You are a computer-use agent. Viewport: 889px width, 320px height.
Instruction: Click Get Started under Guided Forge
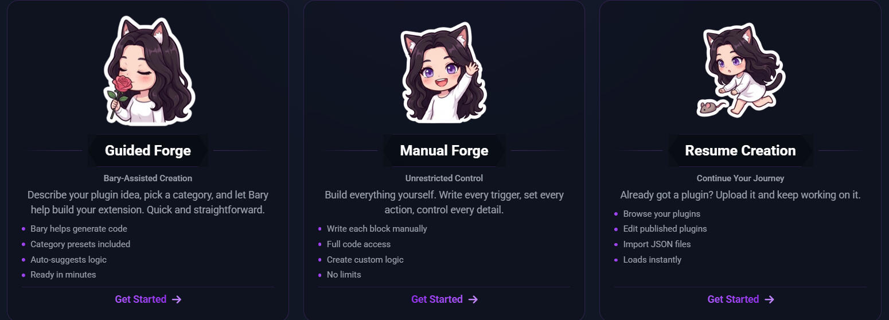tap(141, 299)
